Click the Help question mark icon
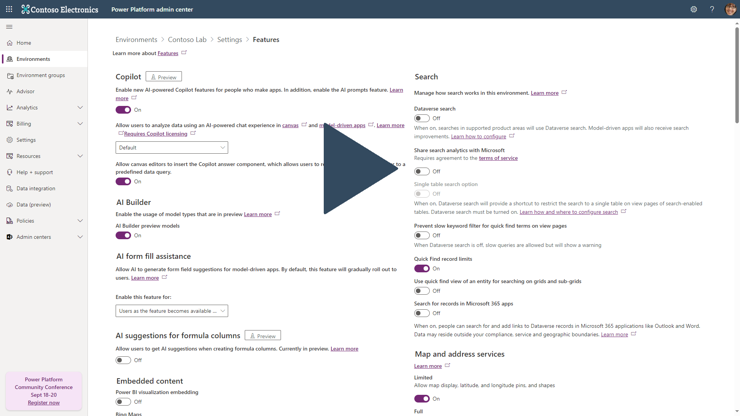The width and height of the screenshot is (740, 416). pos(712,9)
